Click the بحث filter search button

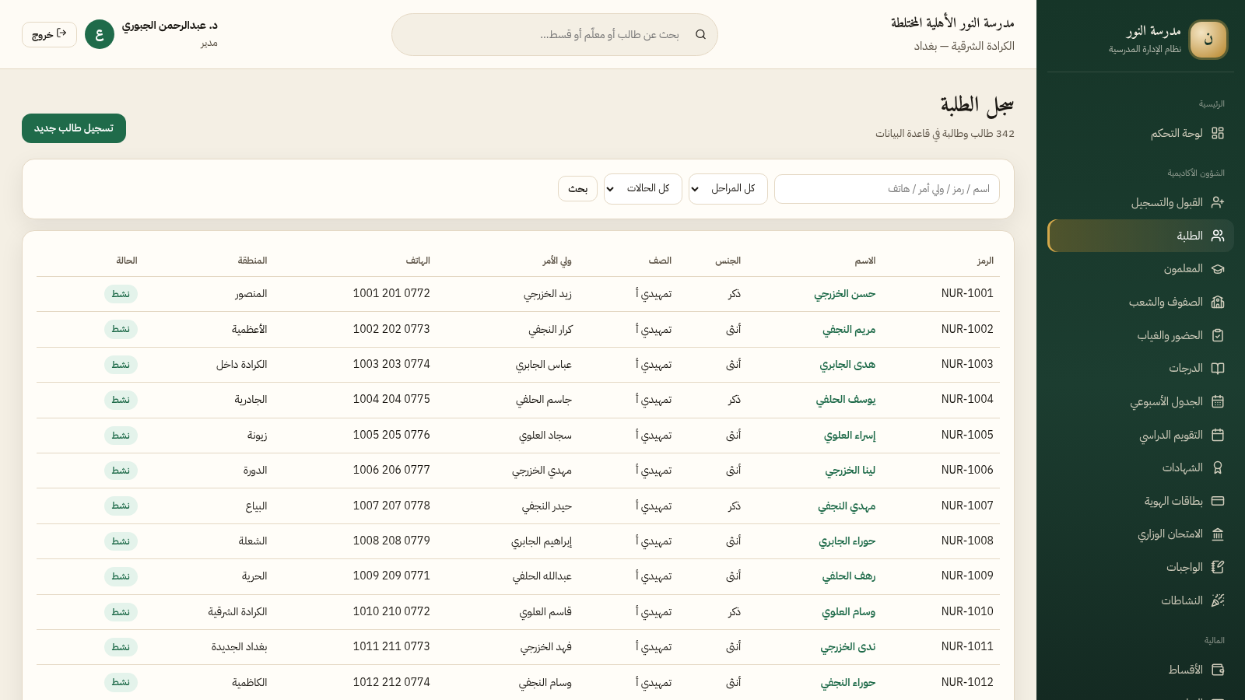coord(577,189)
